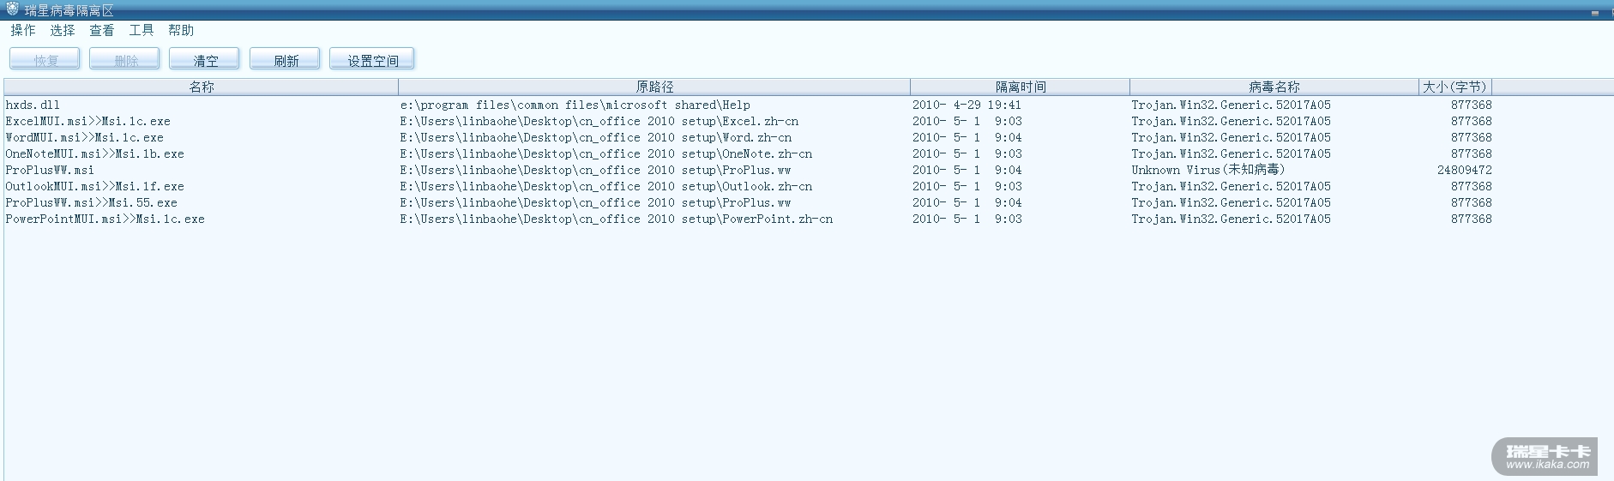
Task: Open the 查看 menu
Action: coord(102,31)
